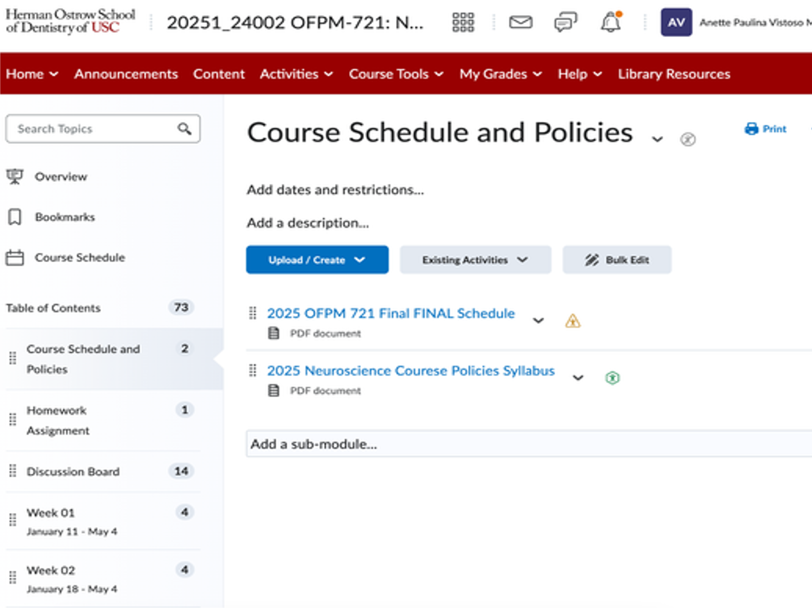Select Overview in the sidebar
Screen dimensions: 812x608
(x=61, y=177)
